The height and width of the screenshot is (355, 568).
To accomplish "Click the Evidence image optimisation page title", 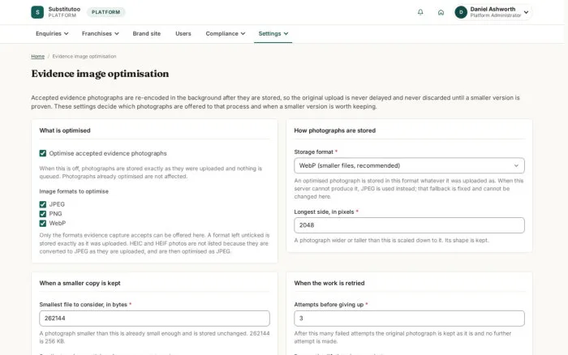I will point(100,74).
